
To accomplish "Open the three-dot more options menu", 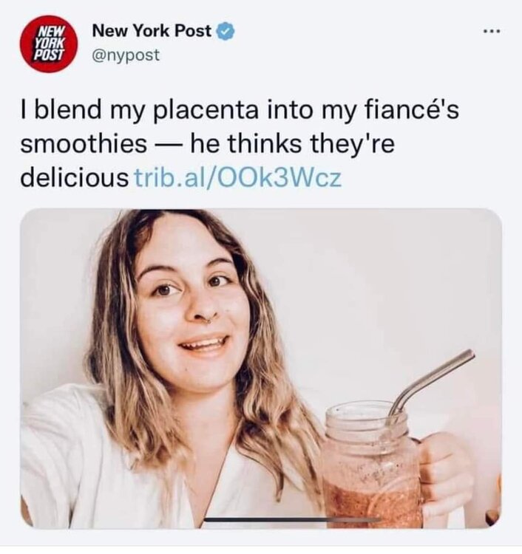I will click(492, 32).
